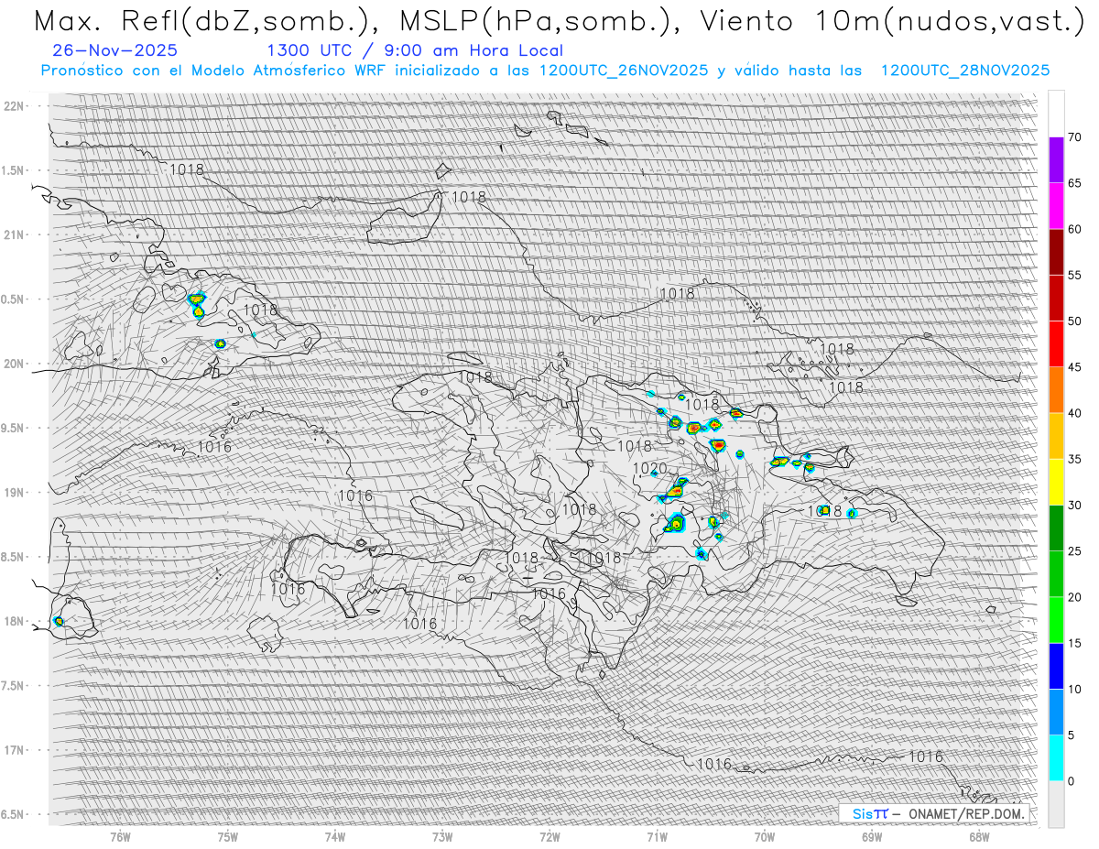The height and width of the screenshot is (849, 1099).
Task: Click the '6.5N' latitude axis label
Action: coord(12,814)
